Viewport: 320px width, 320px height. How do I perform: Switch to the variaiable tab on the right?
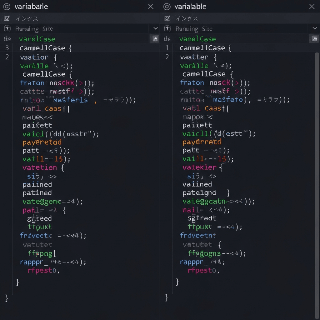pos(190,7)
